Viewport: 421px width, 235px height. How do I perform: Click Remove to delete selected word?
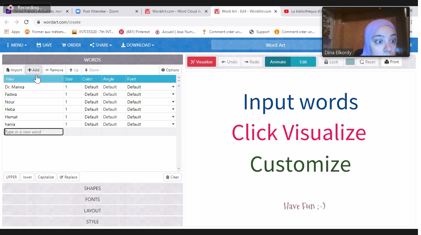(x=54, y=70)
